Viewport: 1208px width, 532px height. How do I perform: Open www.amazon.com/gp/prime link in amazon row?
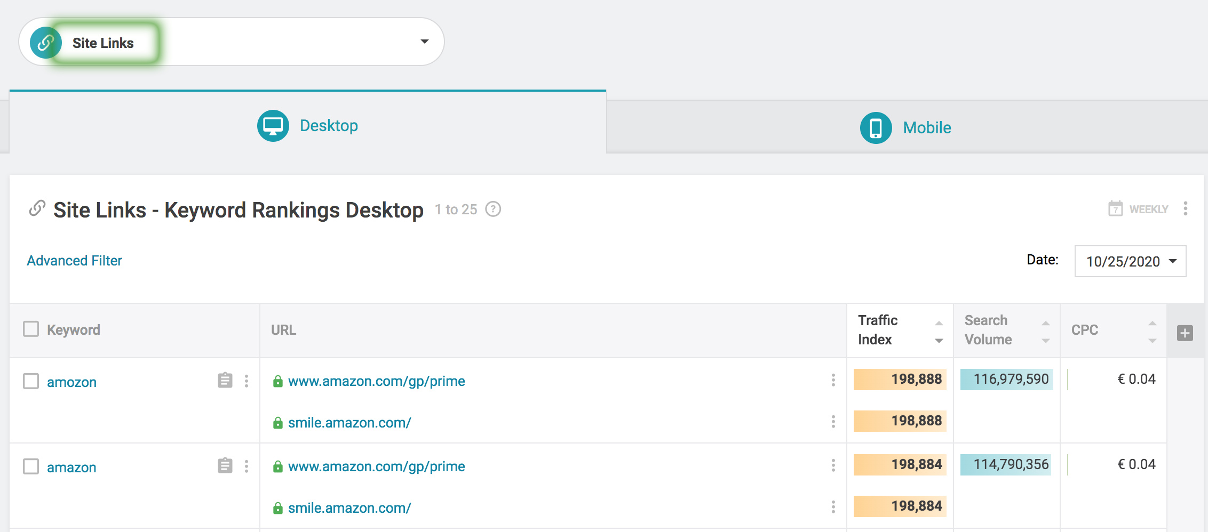click(x=377, y=466)
